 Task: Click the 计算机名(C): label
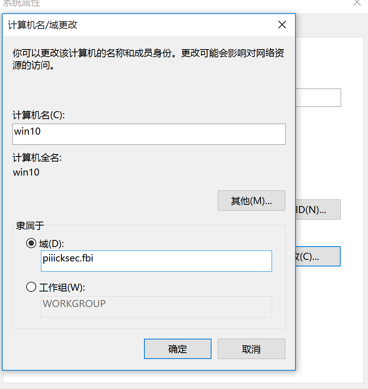tap(39, 115)
